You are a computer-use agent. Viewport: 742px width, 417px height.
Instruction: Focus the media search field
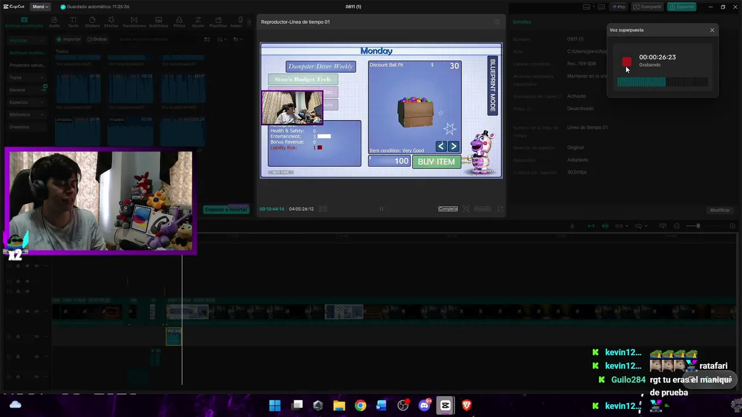(x=154, y=39)
